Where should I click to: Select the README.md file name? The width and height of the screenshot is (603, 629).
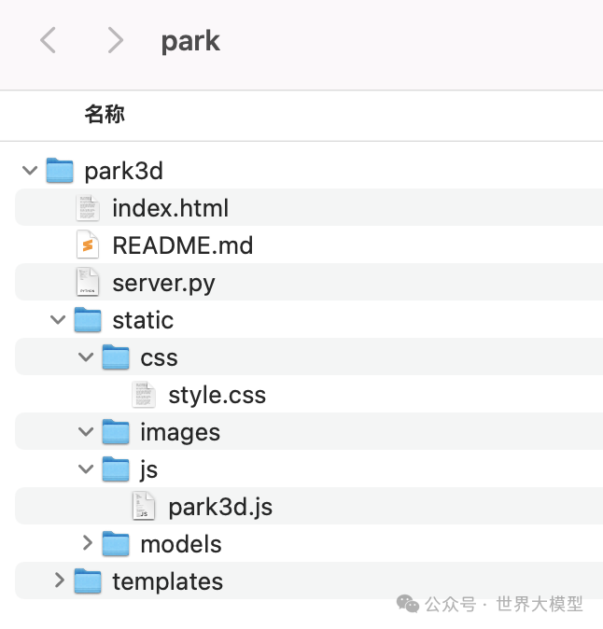click(x=183, y=245)
